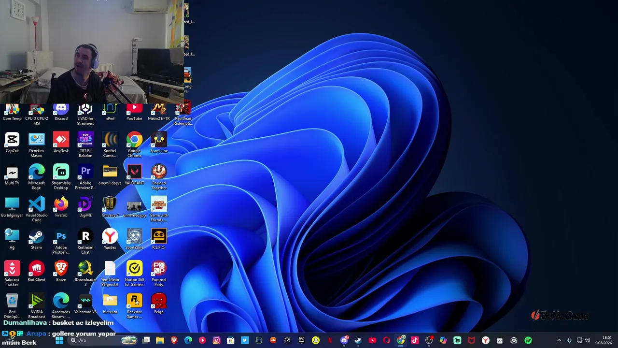Open the Ağ network icon

(x=12, y=240)
